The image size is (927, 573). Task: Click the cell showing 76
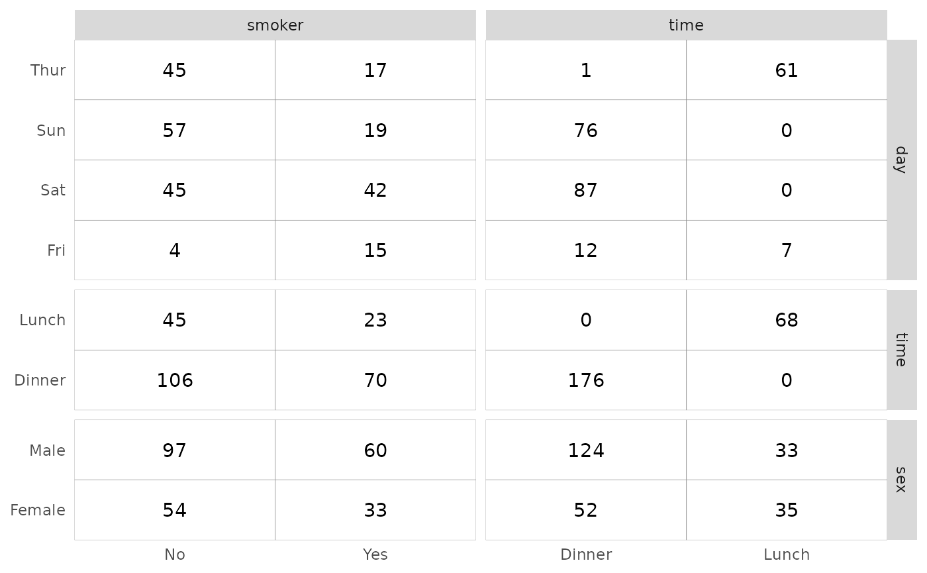tap(586, 130)
